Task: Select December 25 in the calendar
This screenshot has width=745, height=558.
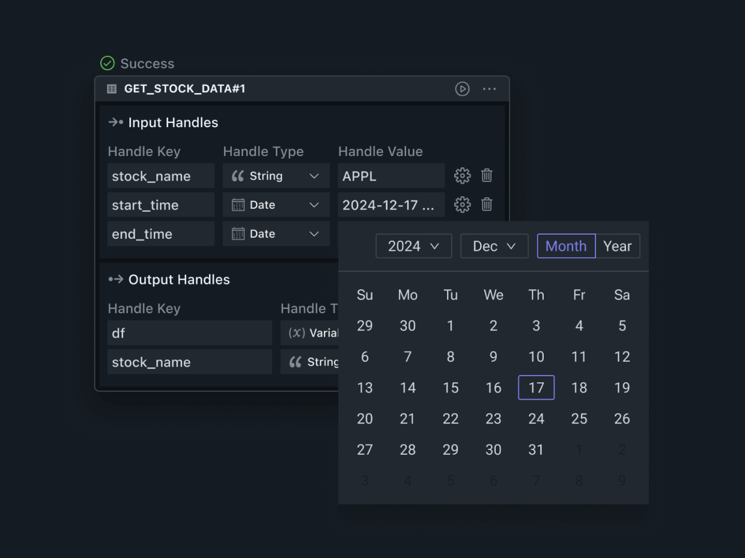Action: coord(579,419)
